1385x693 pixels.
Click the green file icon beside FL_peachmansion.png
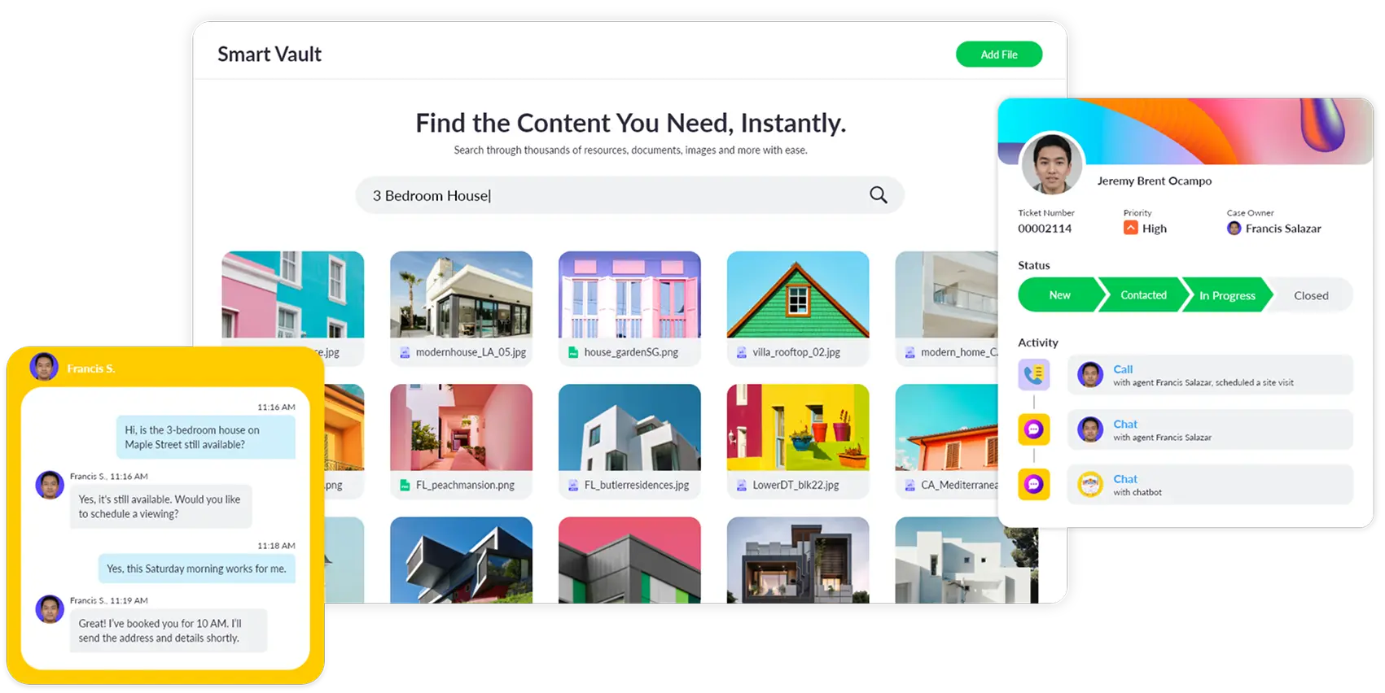pyautogui.click(x=405, y=485)
